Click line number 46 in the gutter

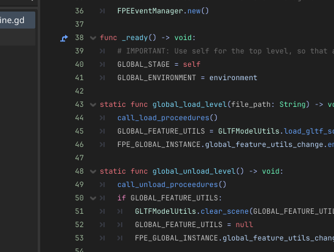[x=79, y=145]
